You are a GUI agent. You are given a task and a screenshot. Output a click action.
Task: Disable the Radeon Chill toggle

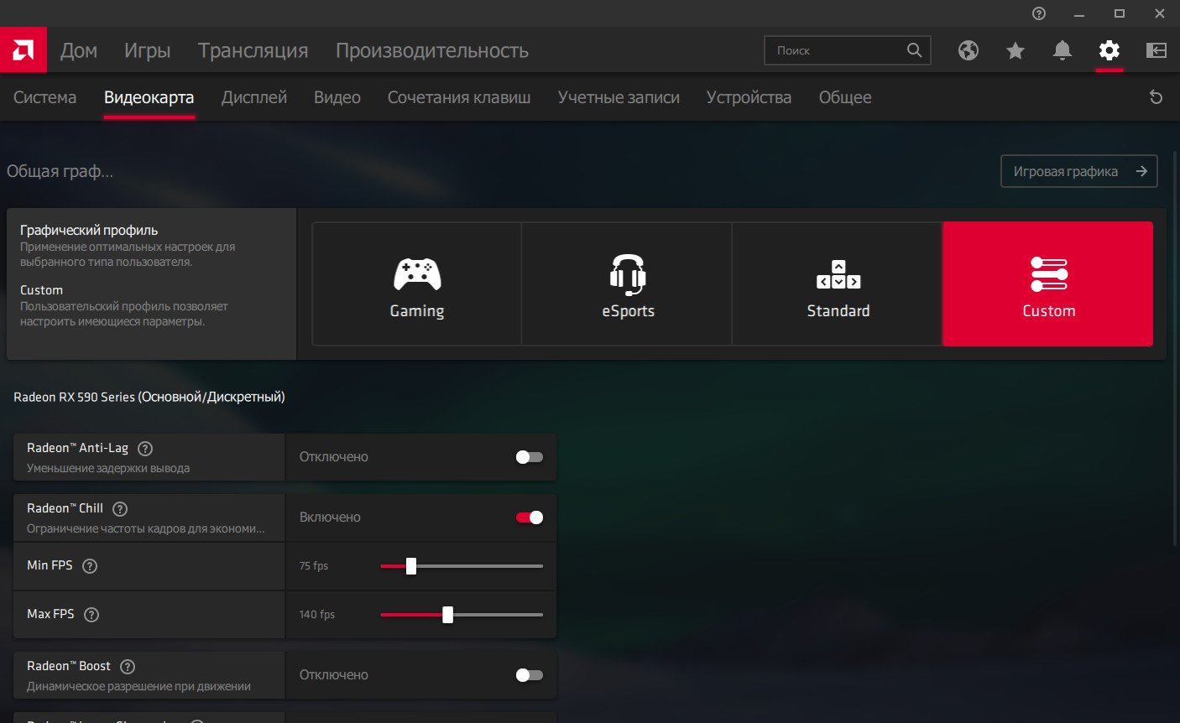(529, 518)
